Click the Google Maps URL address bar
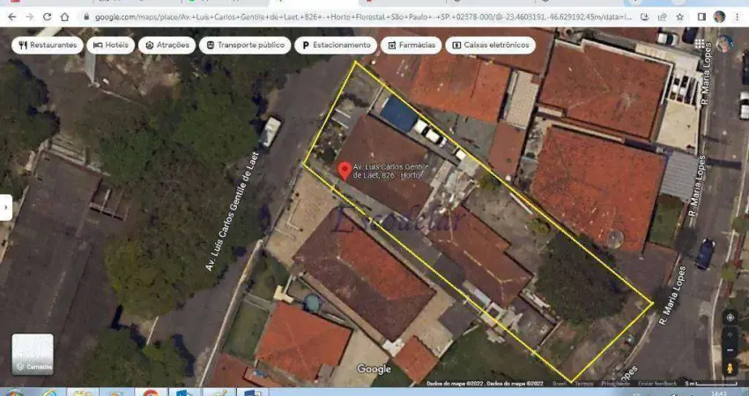 [x=352, y=17]
